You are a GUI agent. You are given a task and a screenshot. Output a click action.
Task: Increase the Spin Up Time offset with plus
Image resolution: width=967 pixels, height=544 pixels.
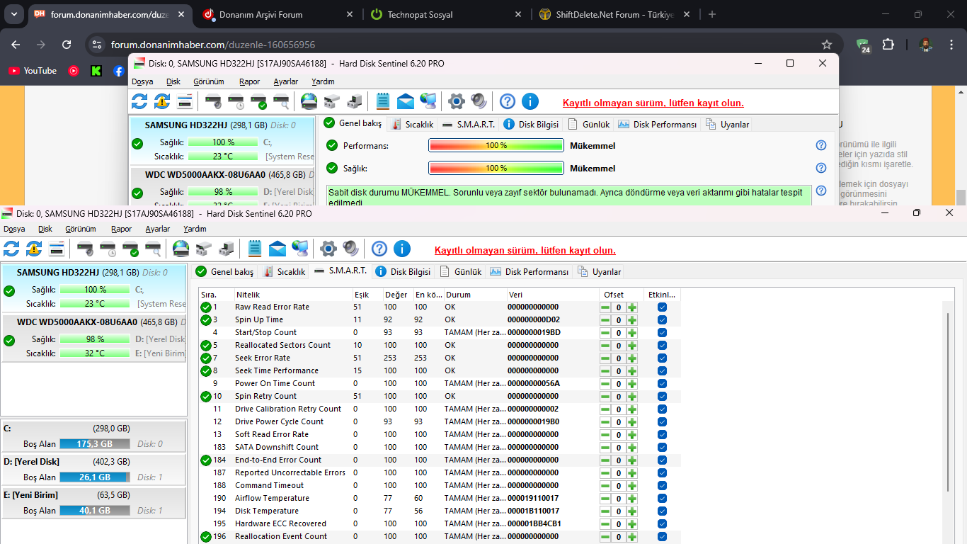(x=632, y=320)
